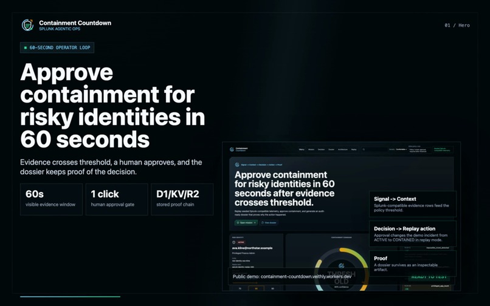This screenshot has height=306, width=490.
Task: Select the Signal -> Context card
Action: pyautogui.click(x=413, y=204)
